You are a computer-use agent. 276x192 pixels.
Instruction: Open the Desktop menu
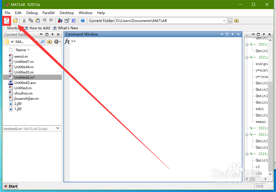(67, 13)
